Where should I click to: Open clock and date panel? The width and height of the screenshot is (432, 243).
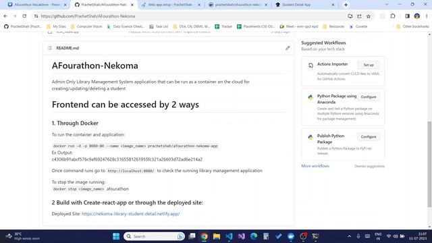point(418,236)
